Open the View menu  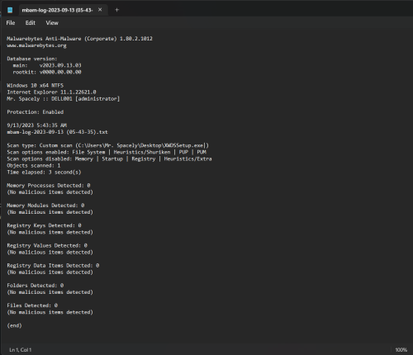tap(52, 23)
